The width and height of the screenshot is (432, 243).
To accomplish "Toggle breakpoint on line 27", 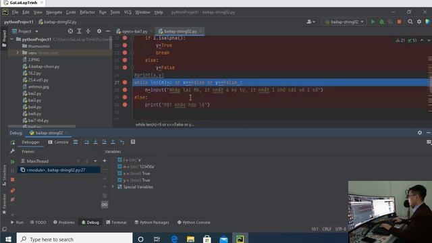I will click(125, 82).
